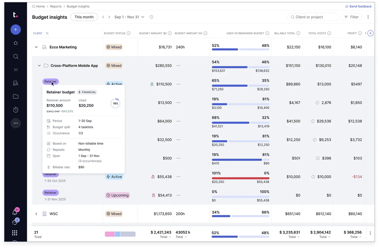This screenshot has width=379, height=248.
Task: Click the Client or project search field
Action: point(313,17)
